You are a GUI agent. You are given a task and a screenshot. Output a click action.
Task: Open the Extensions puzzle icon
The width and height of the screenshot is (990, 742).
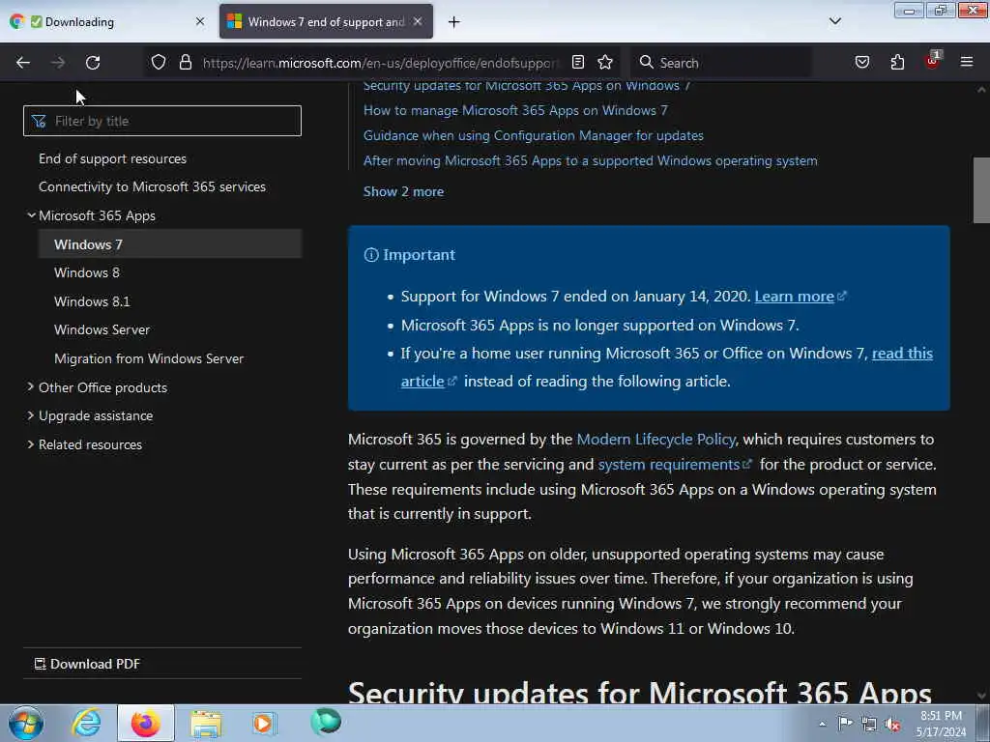(x=897, y=63)
